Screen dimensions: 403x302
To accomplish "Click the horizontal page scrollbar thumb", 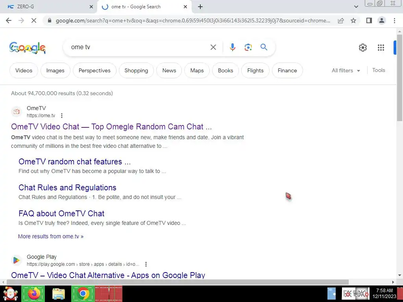I will [177, 282].
